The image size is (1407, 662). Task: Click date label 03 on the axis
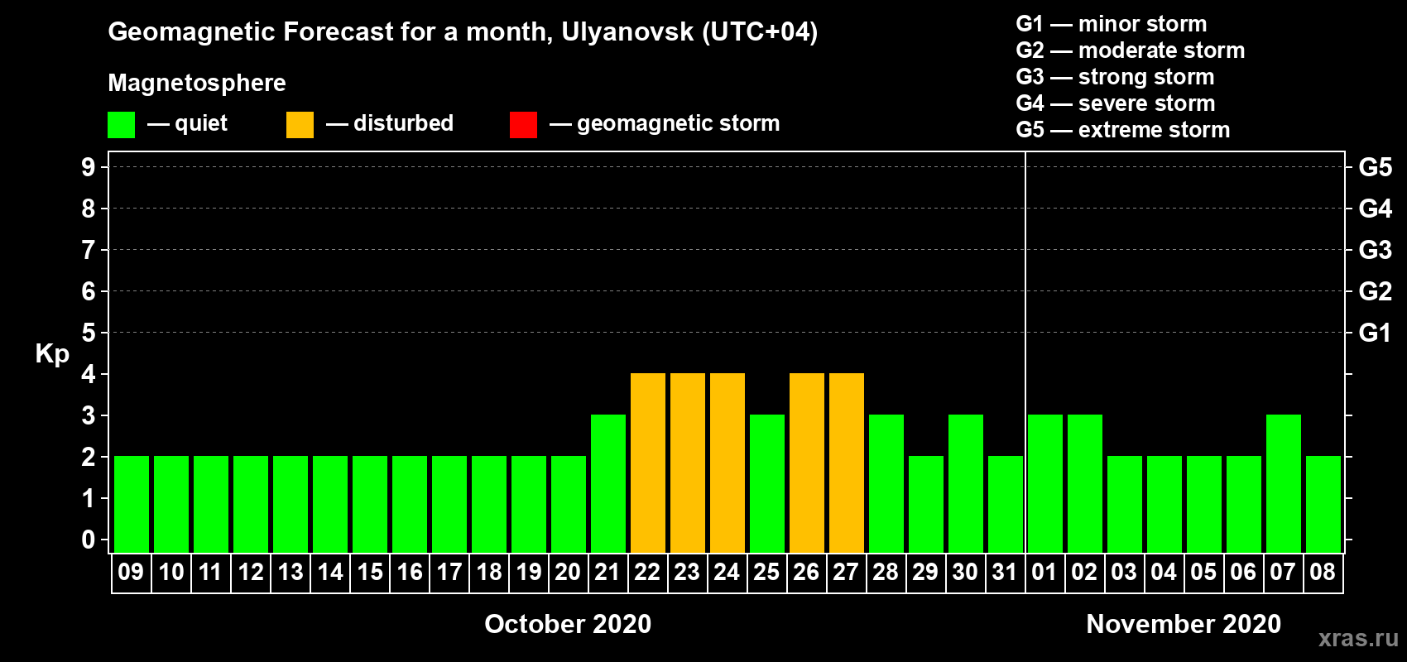coord(1124,572)
